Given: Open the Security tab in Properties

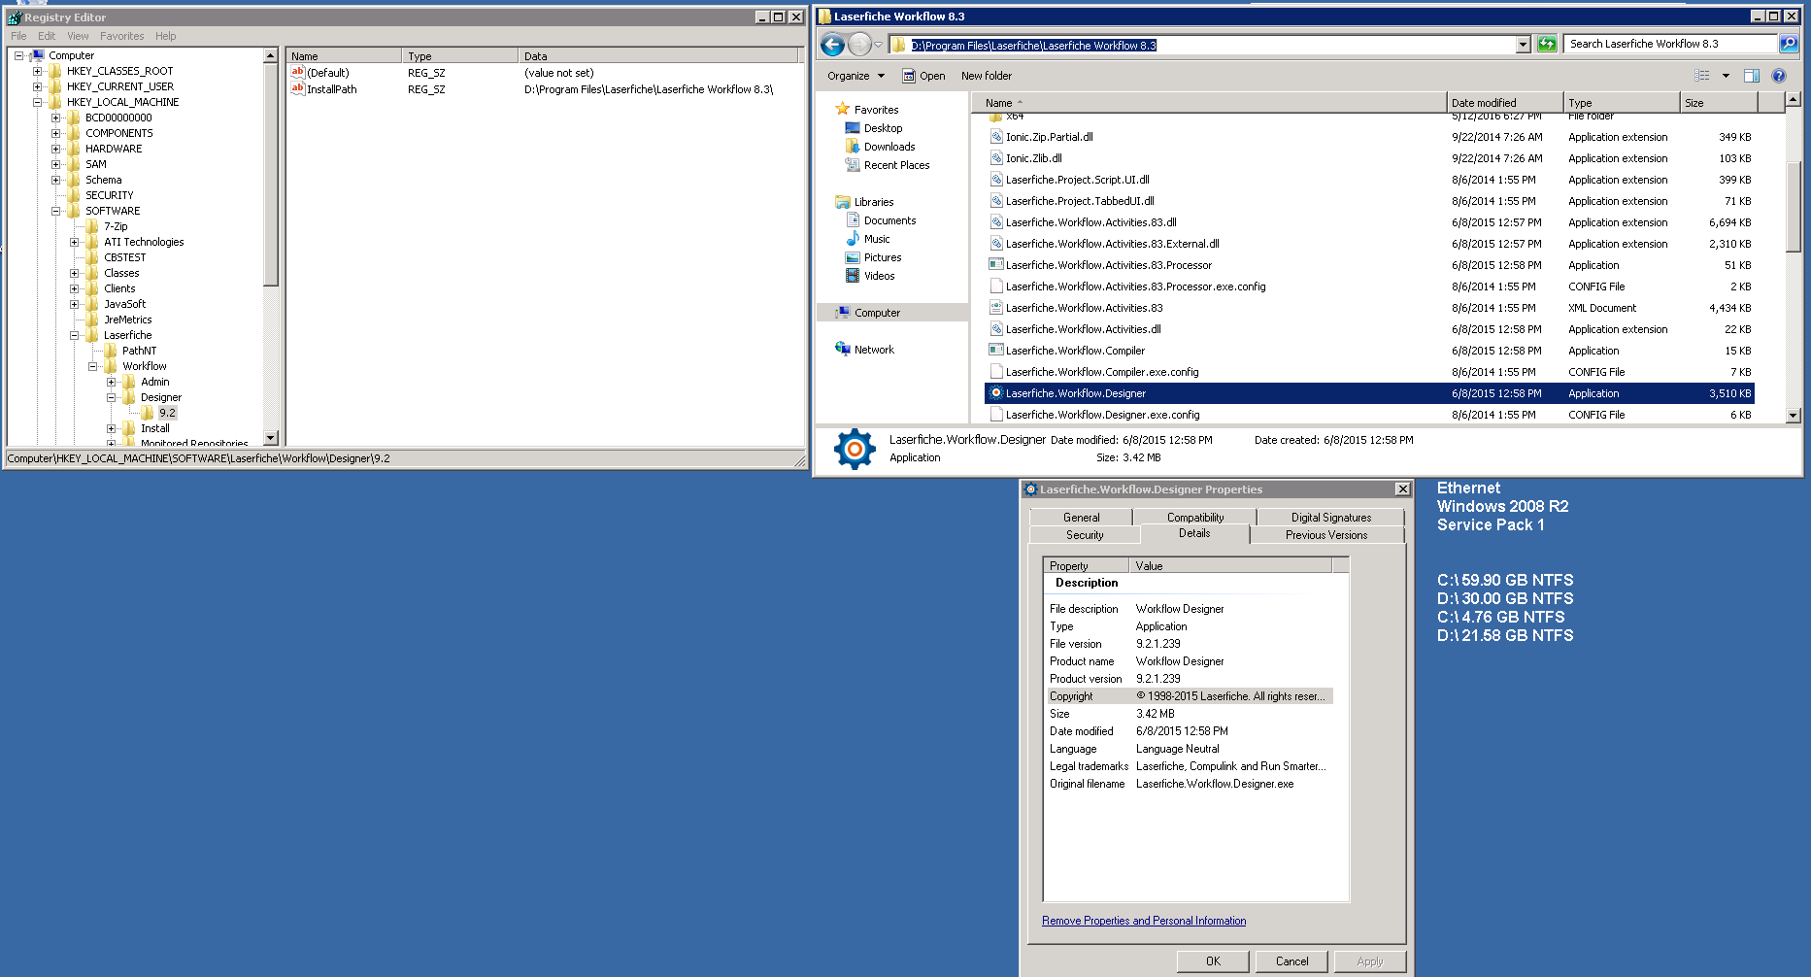Looking at the screenshot, I should pos(1085,535).
